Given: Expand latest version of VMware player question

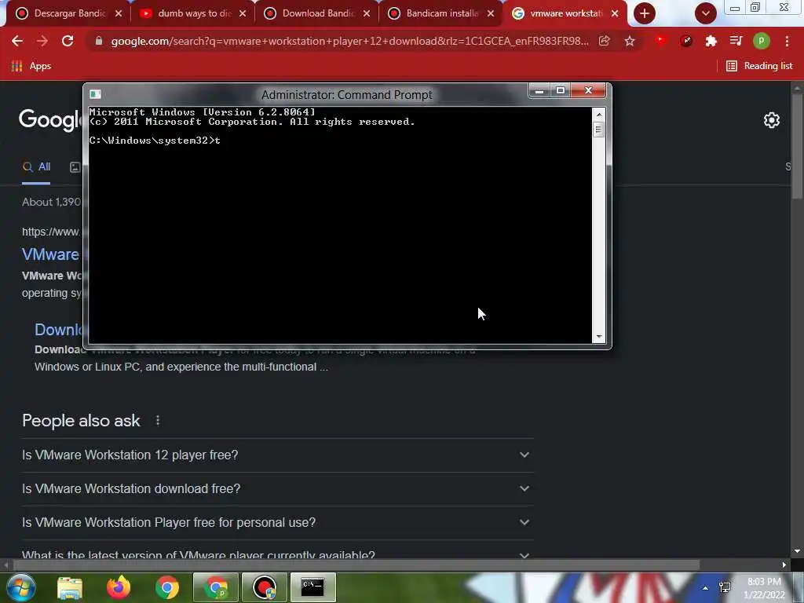Looking at the screenshot, I should coord(277,555).
